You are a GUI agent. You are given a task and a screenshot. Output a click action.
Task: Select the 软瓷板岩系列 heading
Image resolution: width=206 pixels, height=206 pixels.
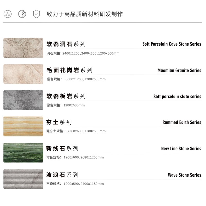point(66,96)
